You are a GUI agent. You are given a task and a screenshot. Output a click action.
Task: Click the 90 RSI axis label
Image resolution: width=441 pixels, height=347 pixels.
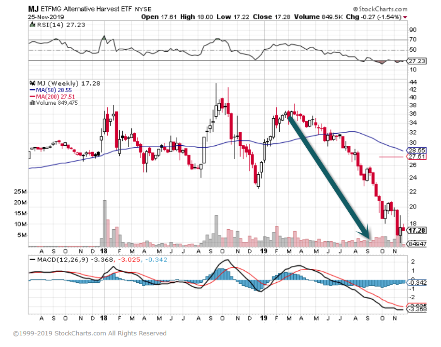413,30
